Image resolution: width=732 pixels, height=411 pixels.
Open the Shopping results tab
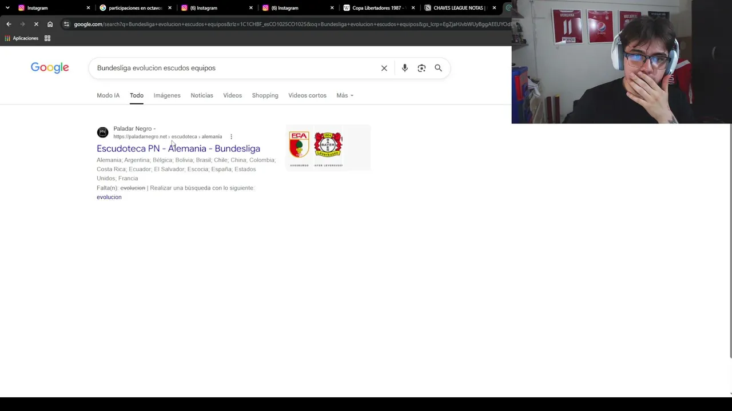[265, 95]
